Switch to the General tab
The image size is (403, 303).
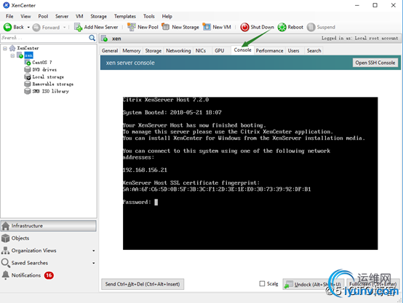[110, 51]
